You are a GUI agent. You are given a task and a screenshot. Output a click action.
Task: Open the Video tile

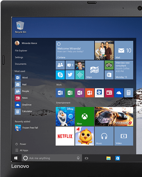pyautogui.click(x=124, y=136)
